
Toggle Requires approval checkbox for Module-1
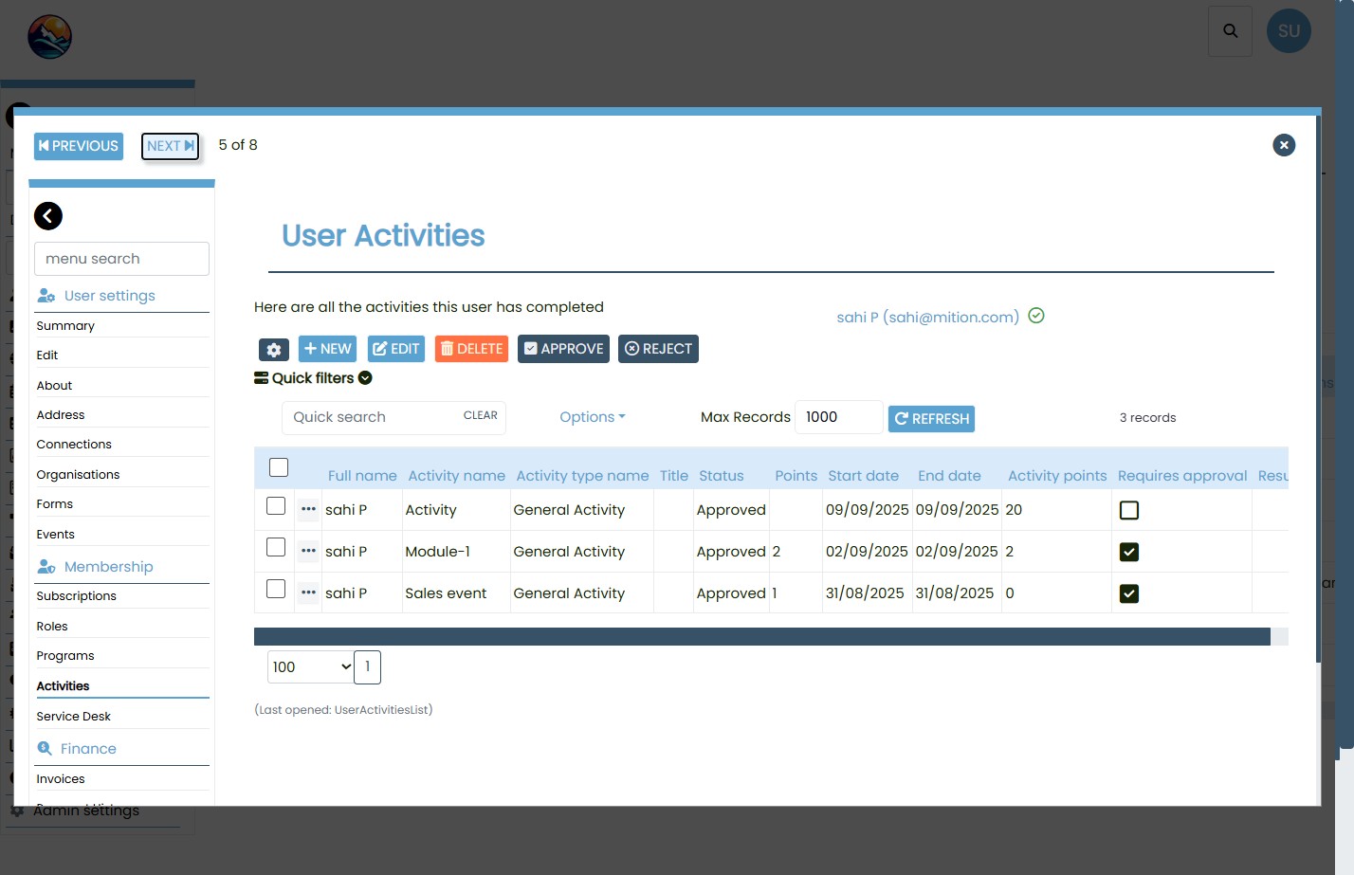pos(1128,552)
